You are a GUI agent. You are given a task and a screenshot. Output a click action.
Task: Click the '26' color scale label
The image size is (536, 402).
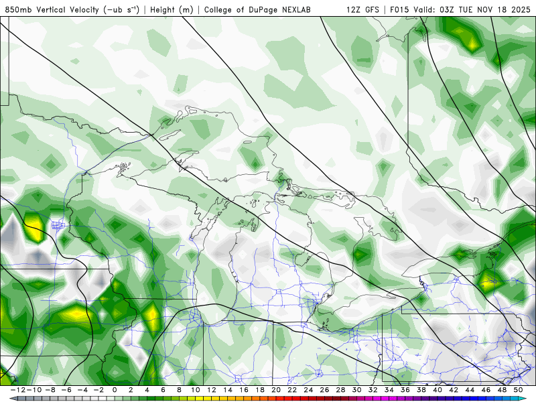(x=325, y=390)
